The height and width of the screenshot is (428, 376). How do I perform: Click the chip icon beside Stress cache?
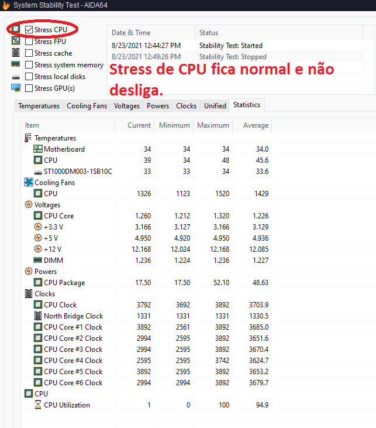point(16,52)
